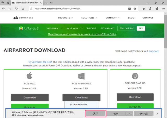Open reading view book icon
The image size is (167, 118).
[129, 9]
